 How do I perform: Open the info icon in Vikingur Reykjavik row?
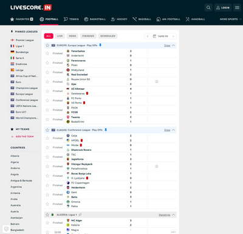tap(157, 166)
